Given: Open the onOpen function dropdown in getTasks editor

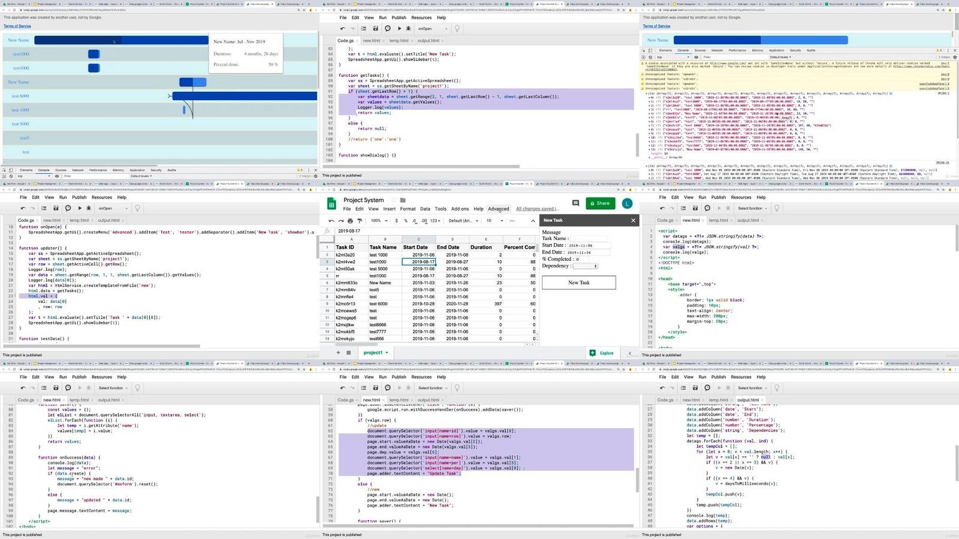Looking at the screenshot, I should tap(432, 28).
